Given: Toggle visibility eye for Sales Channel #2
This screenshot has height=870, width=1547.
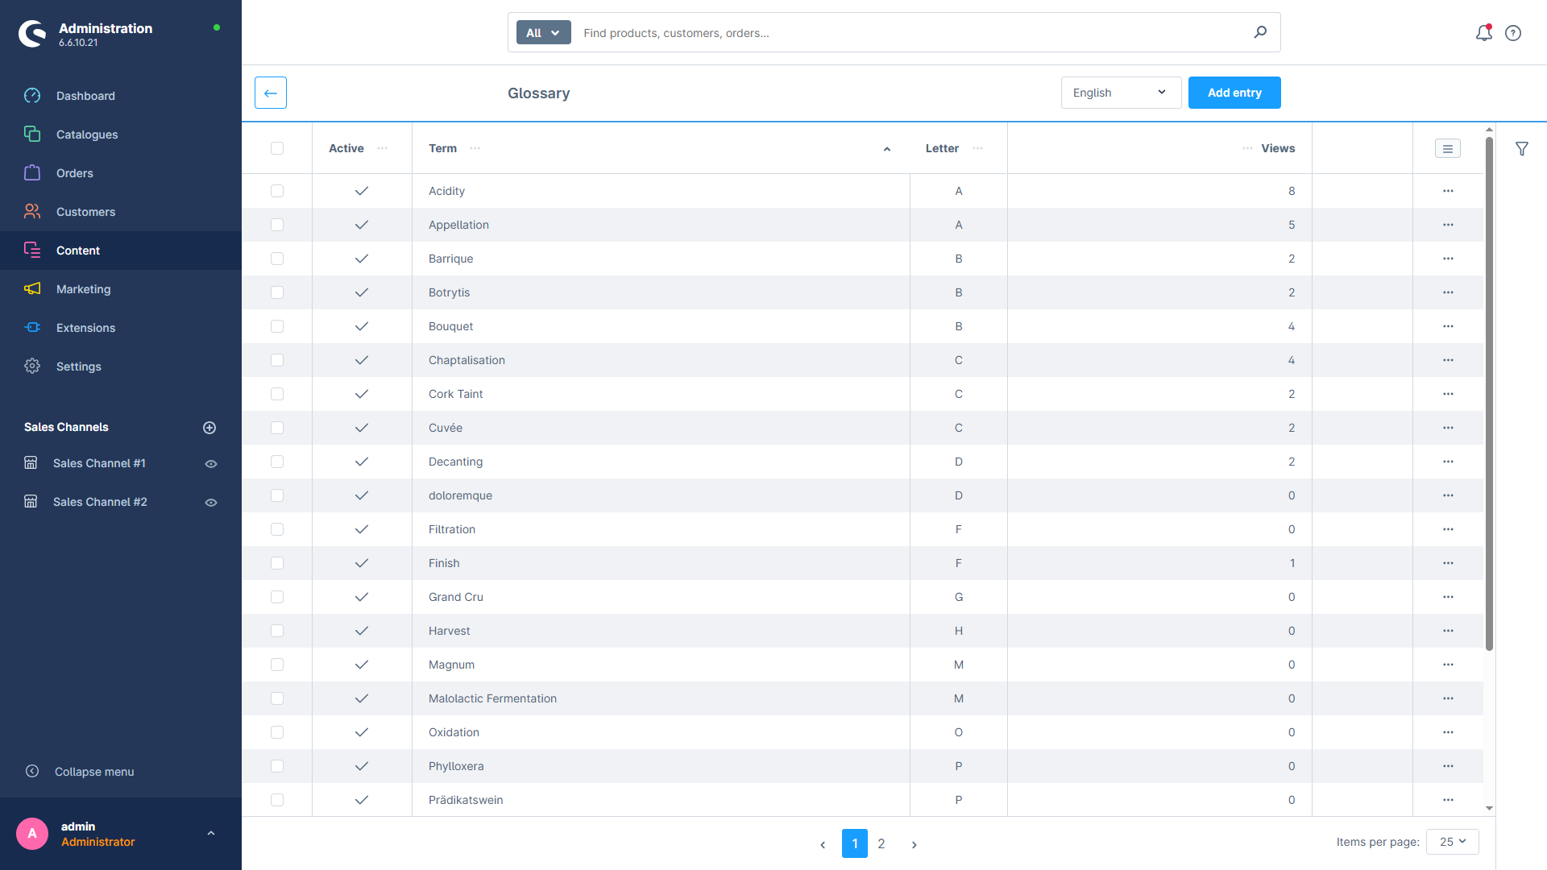Looking at the screenshot, I should (211, 503).
